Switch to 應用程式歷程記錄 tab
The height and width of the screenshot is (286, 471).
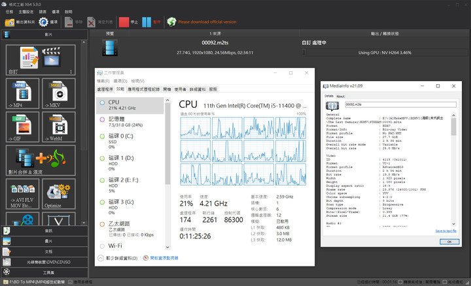(143, 89)
